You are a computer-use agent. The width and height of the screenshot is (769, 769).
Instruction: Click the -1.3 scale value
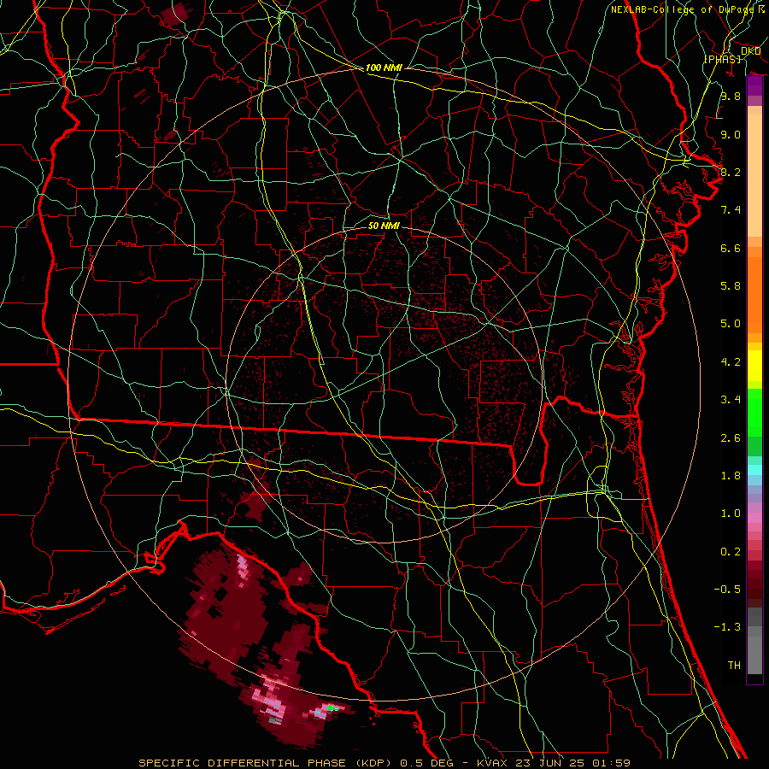click(727, 627)
